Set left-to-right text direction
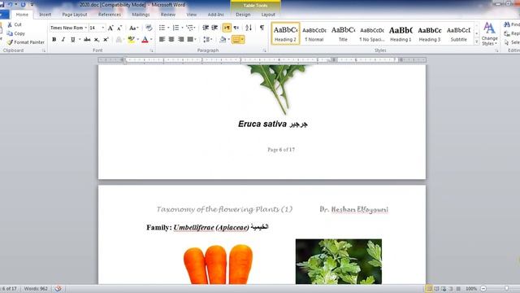This screenshot has height=293, width=520. pos(227,28)
